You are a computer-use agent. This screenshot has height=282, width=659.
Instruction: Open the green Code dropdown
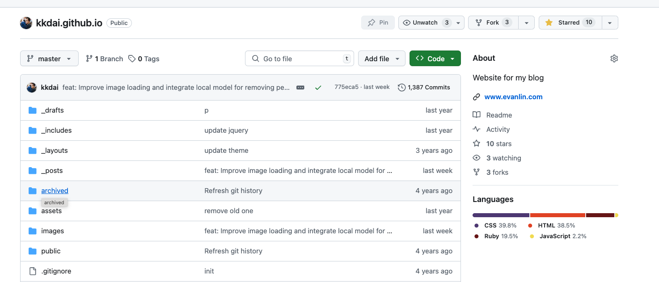click(x=435, y=59)
